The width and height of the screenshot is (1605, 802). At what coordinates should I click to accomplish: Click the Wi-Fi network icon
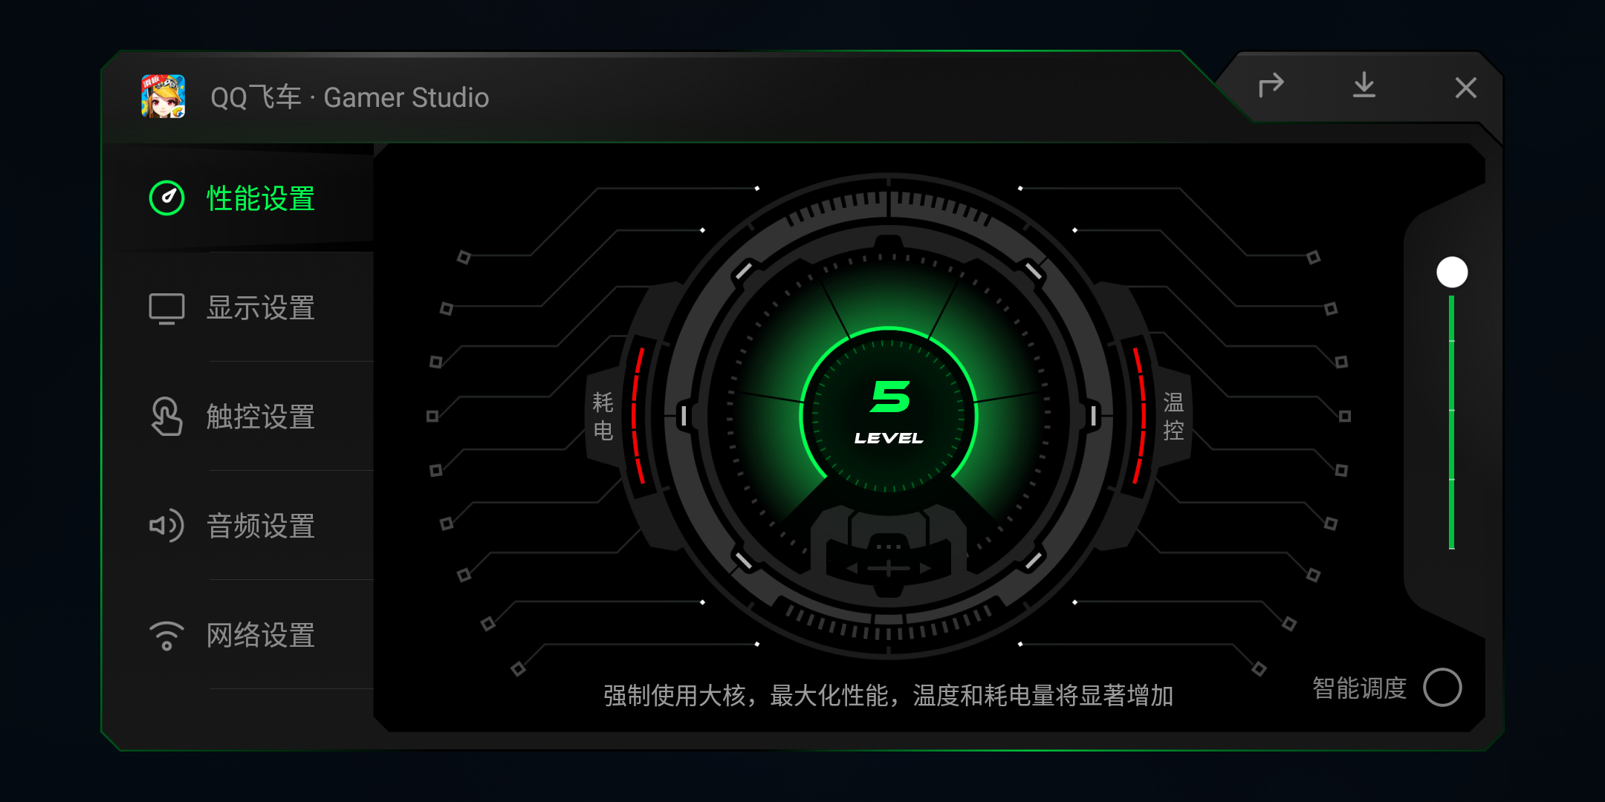[167, 636]
